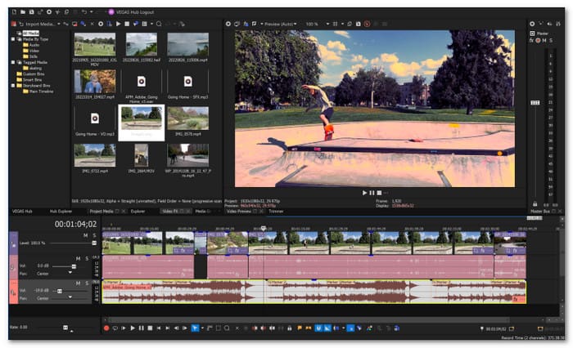Image resolution: width=573 pixels, height=348 pixels.
Task: Pause video in the preview window
Action: 372,193
